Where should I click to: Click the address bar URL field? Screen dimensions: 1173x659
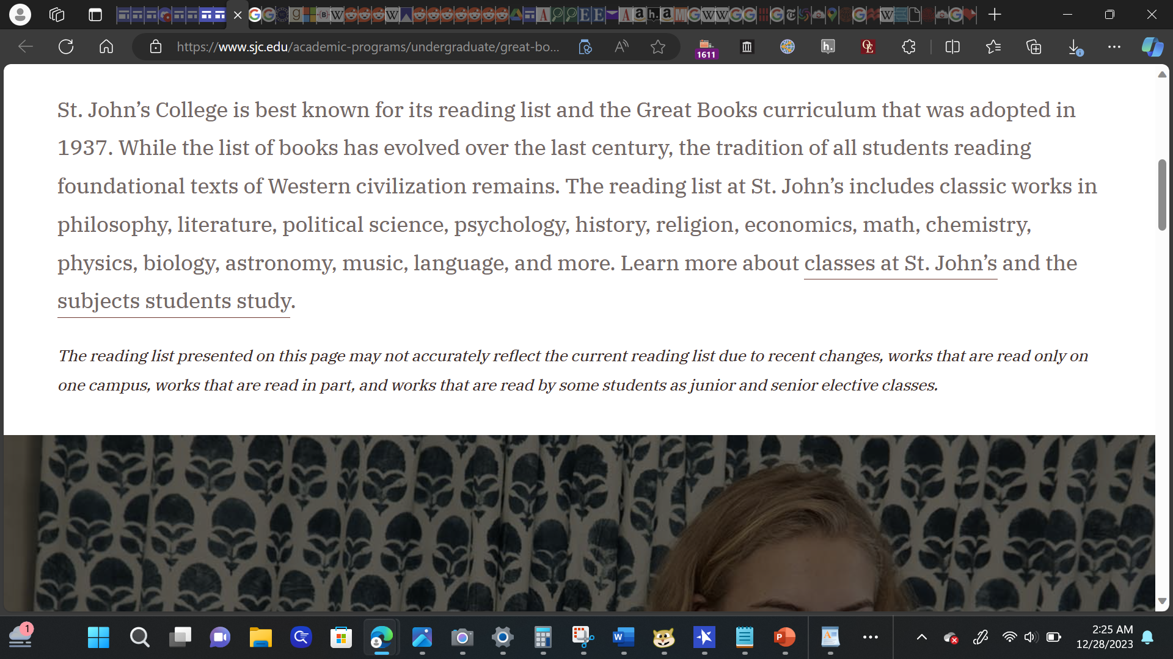(368, 46)
